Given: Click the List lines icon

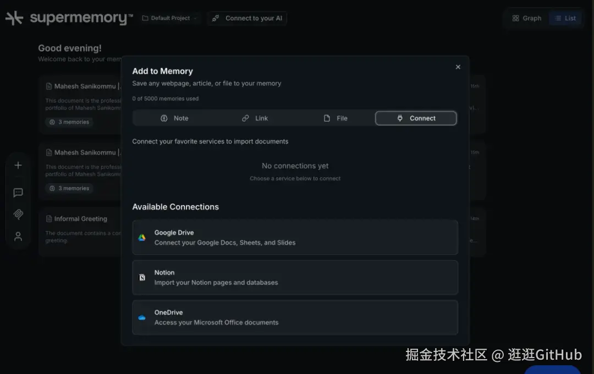Looking at the screenshot, I should pos(558,18).
